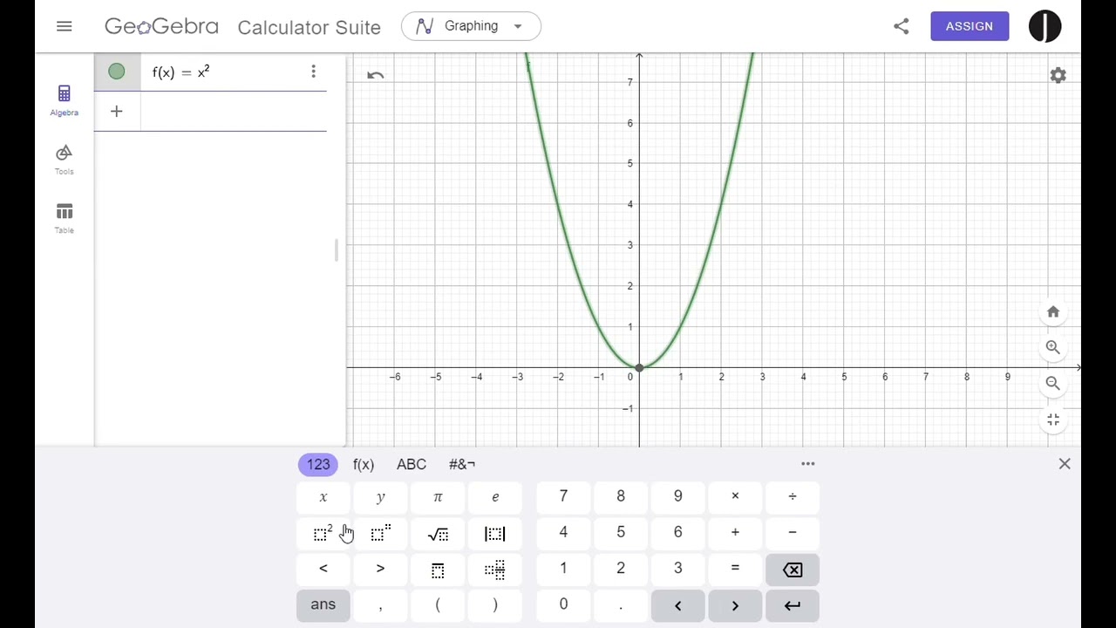Click the ASSIGN button

(x=969, y=26)
